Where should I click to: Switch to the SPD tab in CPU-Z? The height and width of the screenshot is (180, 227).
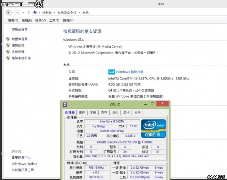click(115, 113)
